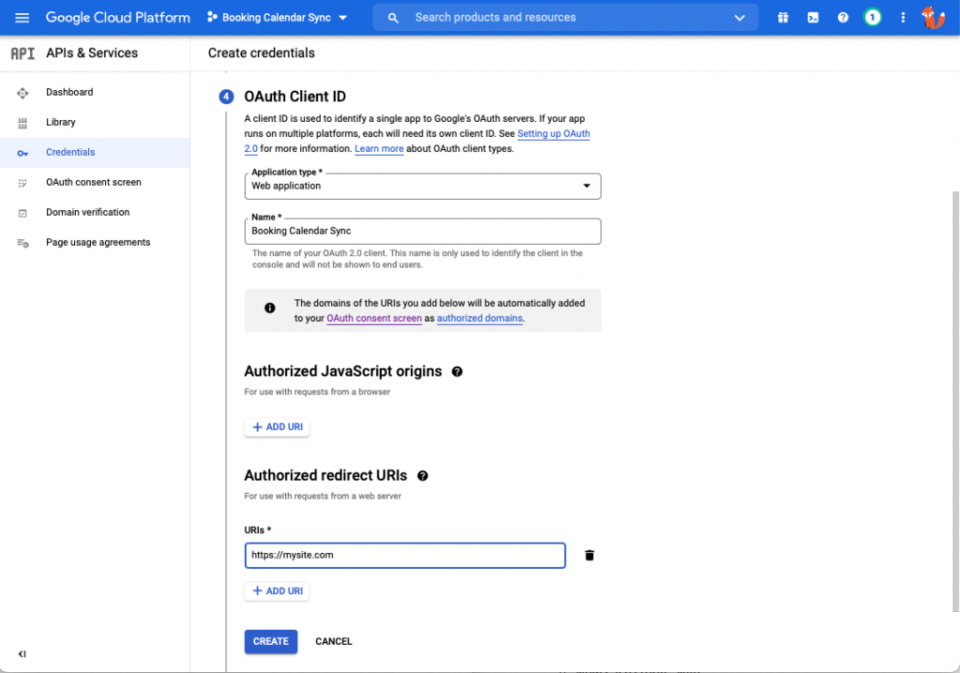Click the Create credentials page title
This screenshot has width=960, height=673.
[261, 52]
